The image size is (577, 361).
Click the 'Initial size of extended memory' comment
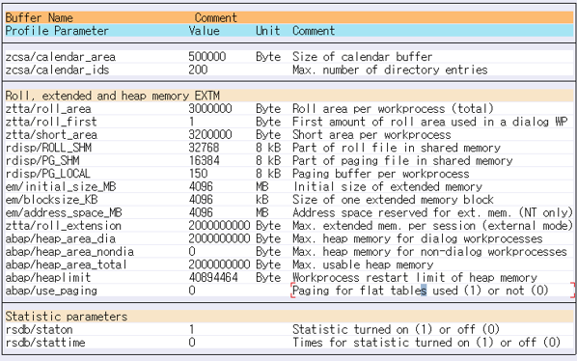[388, 186]
